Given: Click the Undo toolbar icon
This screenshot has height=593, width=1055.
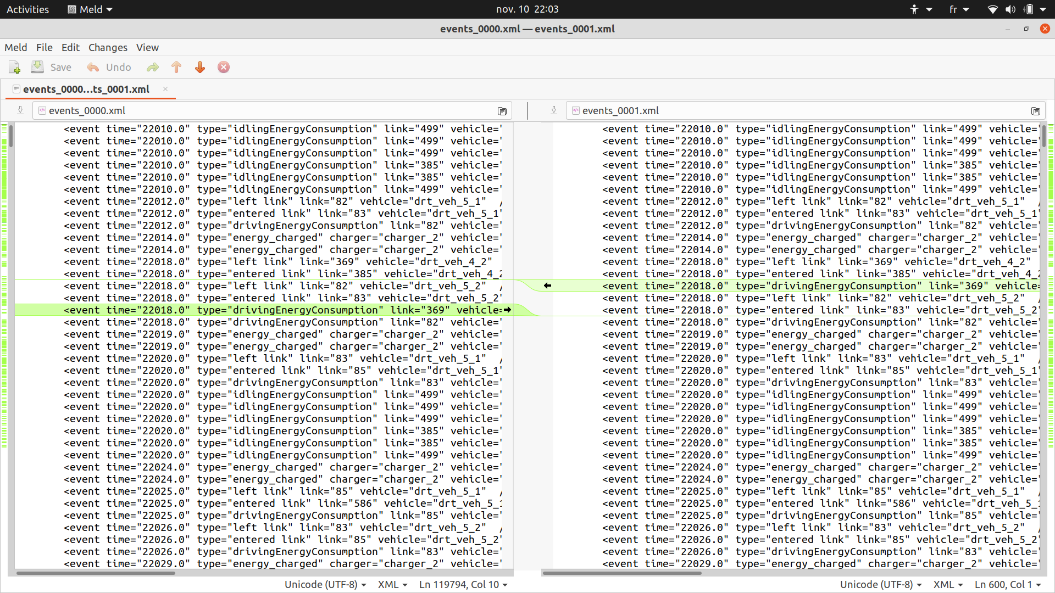Looking at the screenshot, I should click(x=92, y=66).
